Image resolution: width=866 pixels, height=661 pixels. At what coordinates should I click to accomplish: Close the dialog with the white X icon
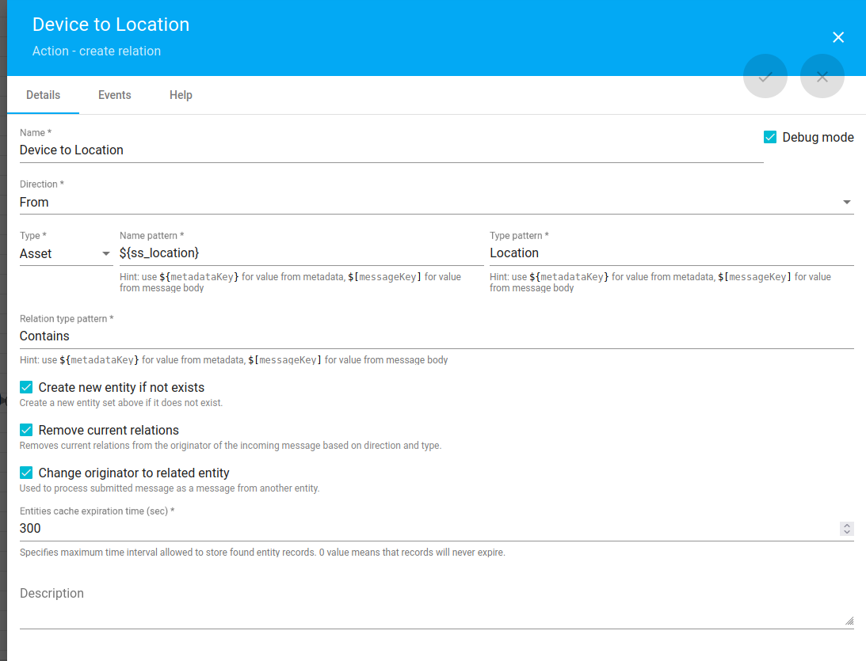(838, 36)
